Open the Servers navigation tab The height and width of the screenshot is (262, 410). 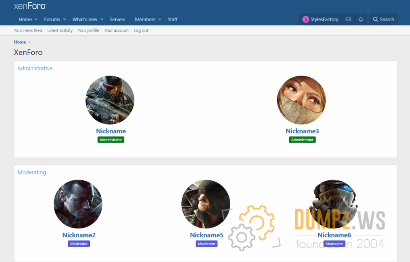coord(117,19)
